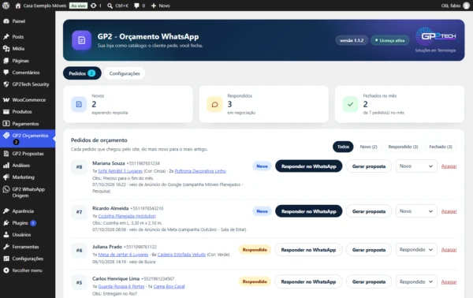Click Apagar for Mariana Souza order
The width and height of the screenshot is (473, 298).
[449, 166]
